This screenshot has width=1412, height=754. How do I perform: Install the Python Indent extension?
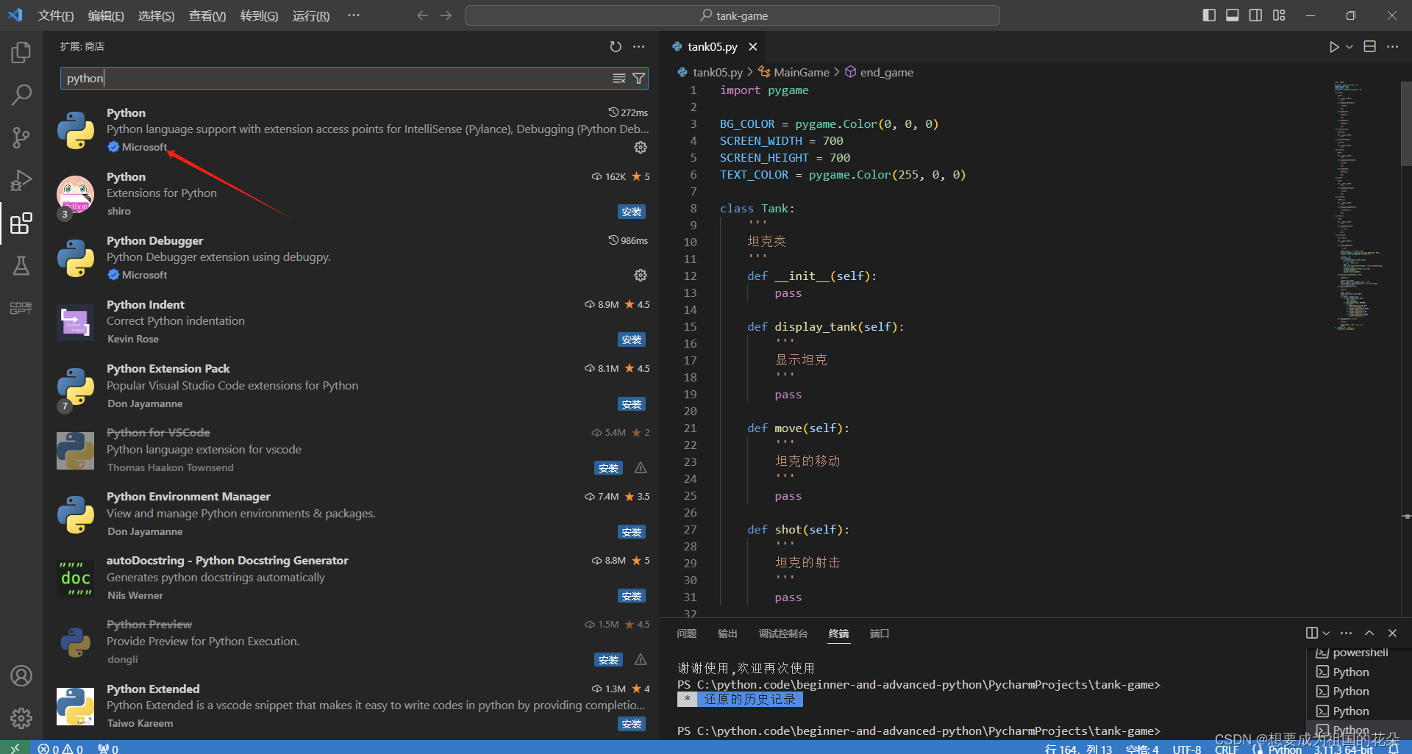pyautogui.click(x=632, y=340)
